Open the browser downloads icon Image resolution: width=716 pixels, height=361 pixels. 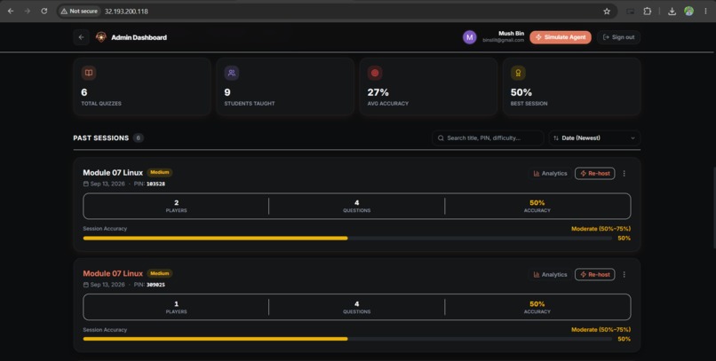tap(672, 12)
